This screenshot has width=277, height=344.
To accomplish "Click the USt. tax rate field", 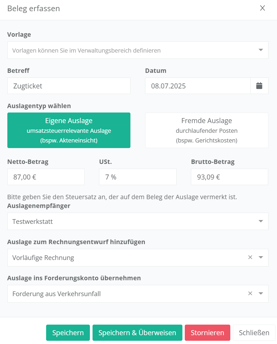I will point(137,177).
